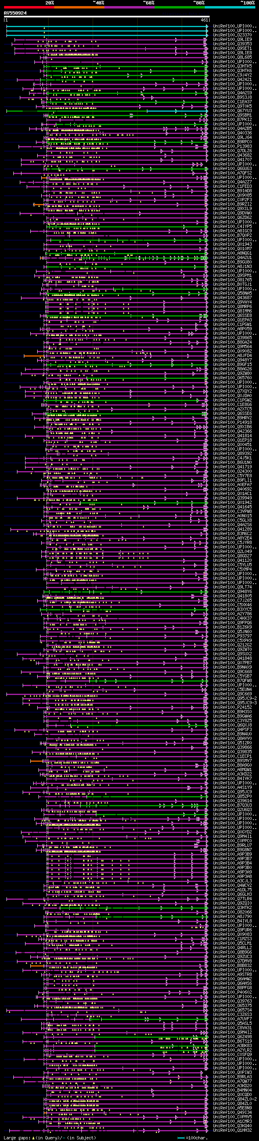Click subject label UniRef100_B9FLI1
259x1141 pixels.
pos(232,480)
